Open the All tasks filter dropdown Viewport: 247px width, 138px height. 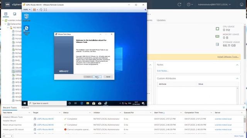pyautogui.click(x=7, y=136)
